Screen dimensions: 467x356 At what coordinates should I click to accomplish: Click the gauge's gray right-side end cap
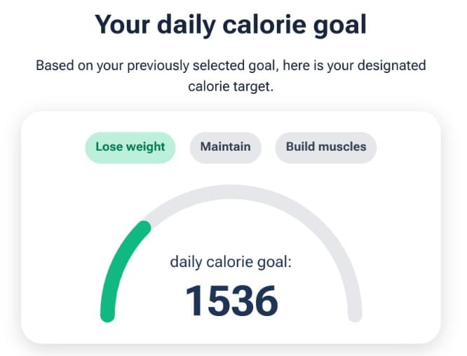click(355, 314)
